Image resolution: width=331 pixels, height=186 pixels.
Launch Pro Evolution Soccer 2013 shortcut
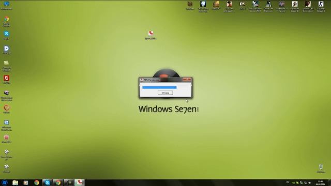coord(255,7)
